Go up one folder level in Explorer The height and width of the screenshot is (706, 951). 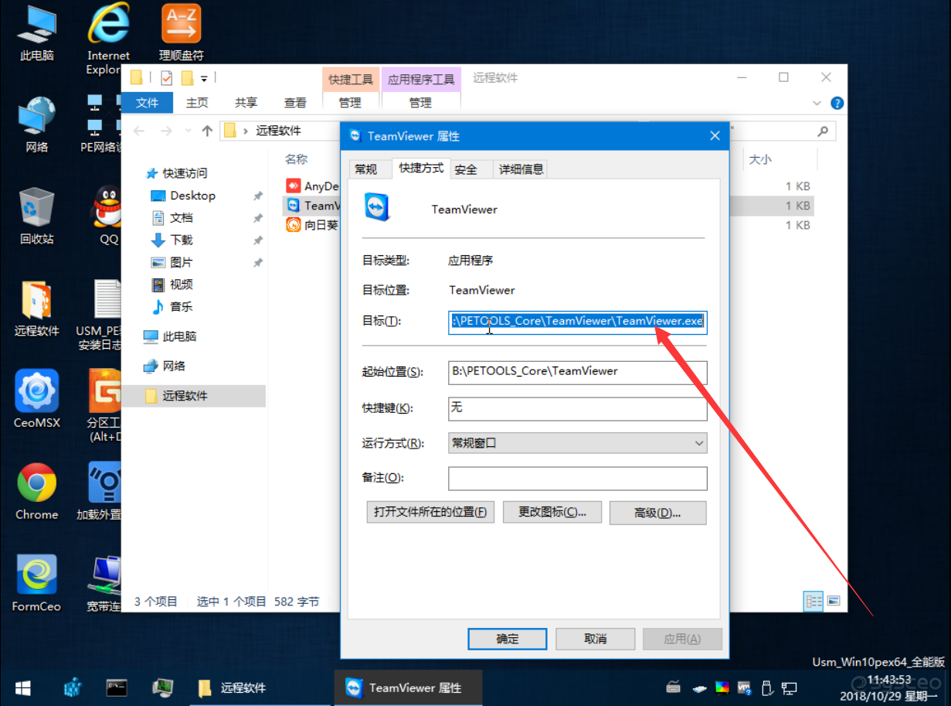point(207,131)
